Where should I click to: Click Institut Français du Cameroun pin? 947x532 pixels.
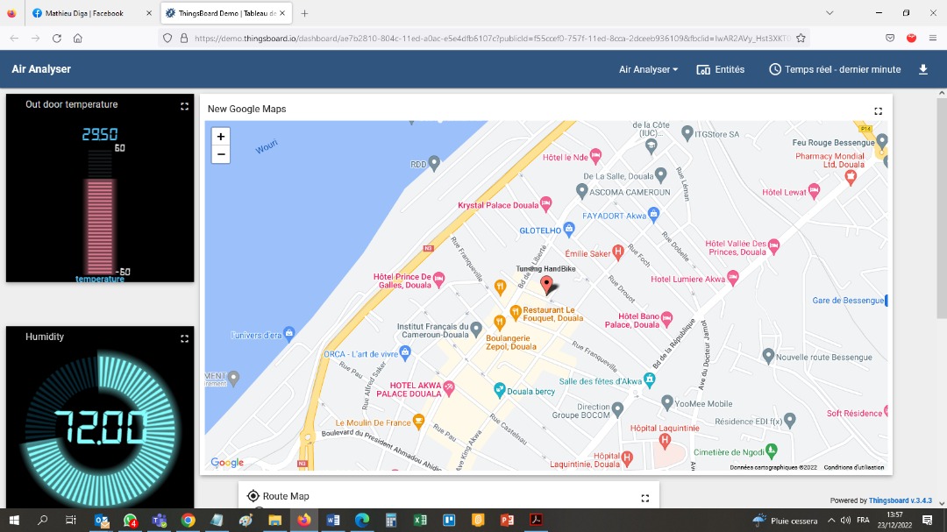(476, 329)
